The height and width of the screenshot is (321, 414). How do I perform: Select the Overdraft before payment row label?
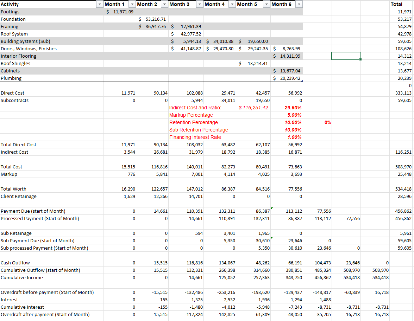(47, 292)
